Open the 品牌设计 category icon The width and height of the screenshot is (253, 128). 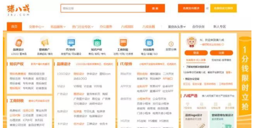pos(19,43)
